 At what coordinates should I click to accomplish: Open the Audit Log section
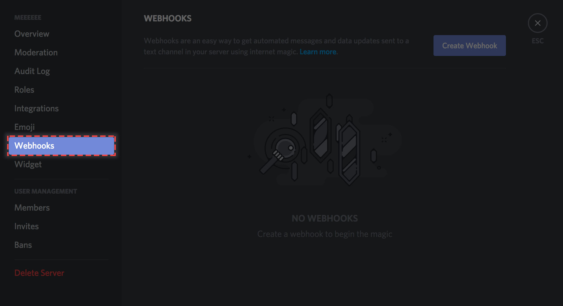pyautogui.click(x=32, y=71)
